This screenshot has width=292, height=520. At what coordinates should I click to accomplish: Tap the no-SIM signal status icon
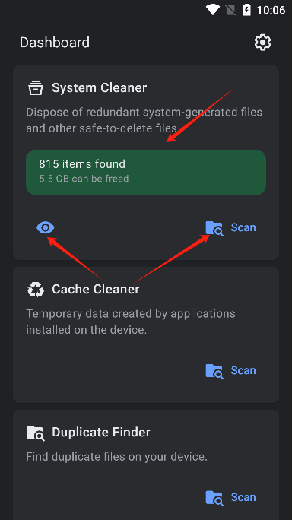(x=230, y=11)
